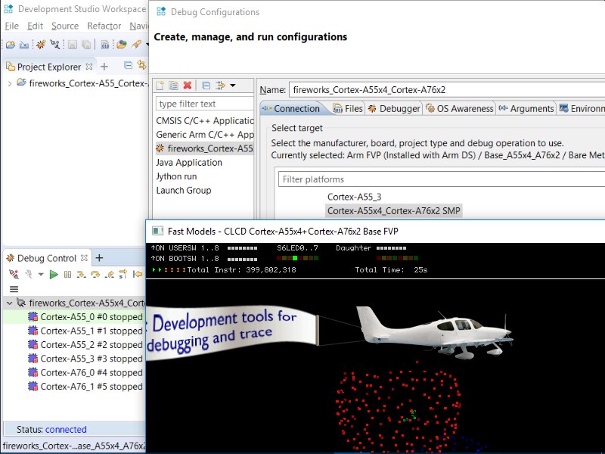
Task: Click the red Delete configuration icon
Action: pos(188,86)
